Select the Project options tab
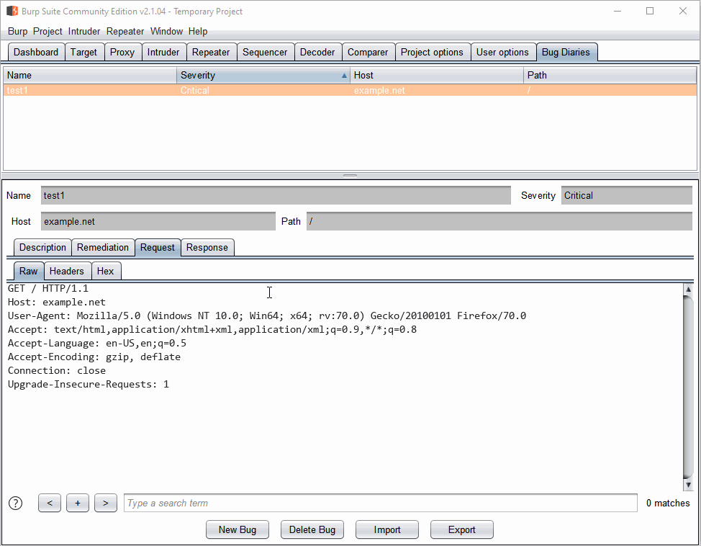Screen dimensions: 701x546 click(x=433, y=53)
